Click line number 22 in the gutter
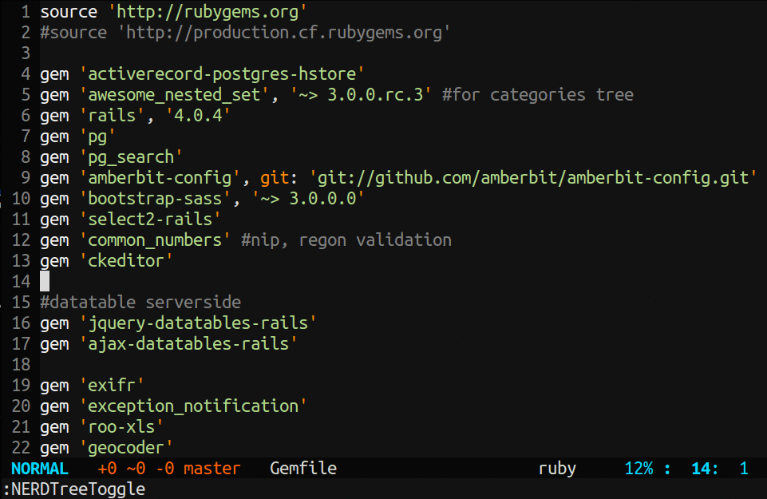Screen dimensions: 767x499 click(21, 448)
